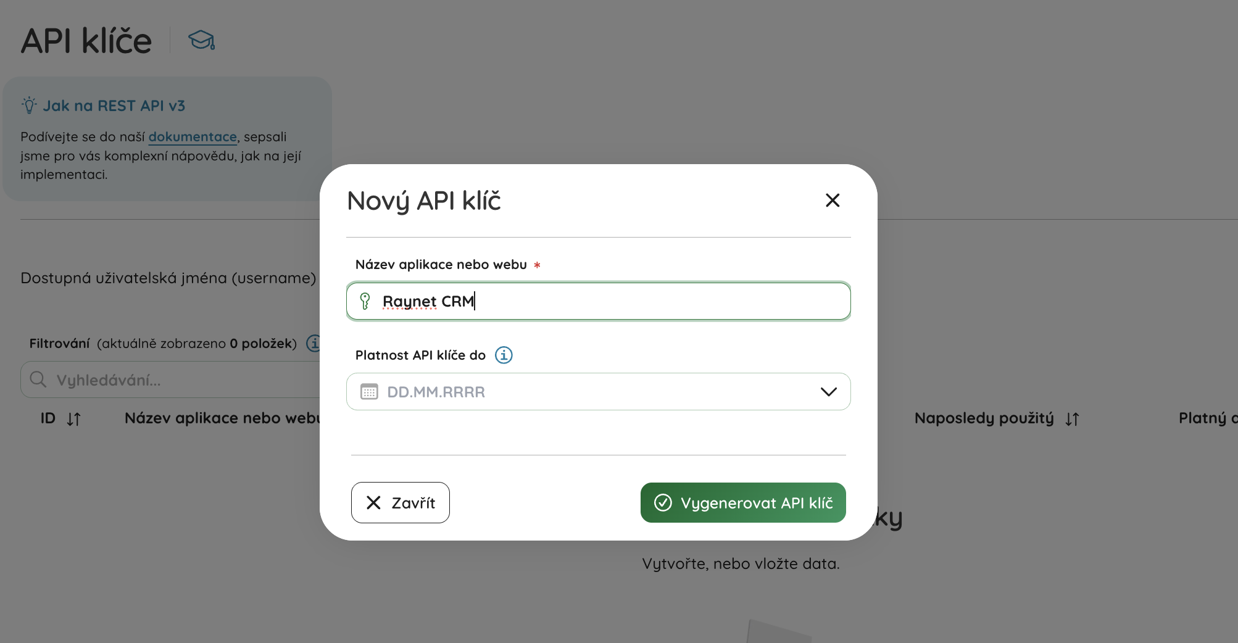
Task: Open the graduation cap tutorial icon
Action: tap(201, 40)
